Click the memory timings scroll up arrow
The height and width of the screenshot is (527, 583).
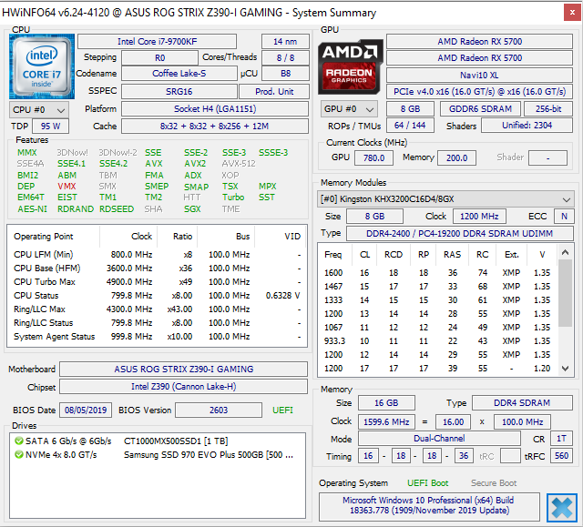tap(565, 253)
